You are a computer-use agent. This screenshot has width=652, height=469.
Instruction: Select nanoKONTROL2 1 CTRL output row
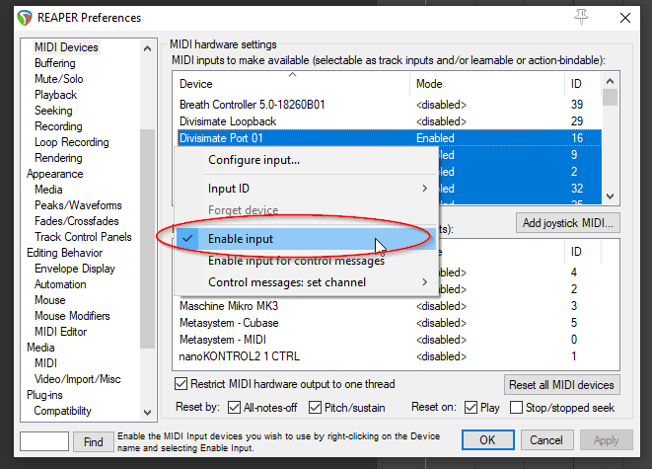click(x=389, y=356)
